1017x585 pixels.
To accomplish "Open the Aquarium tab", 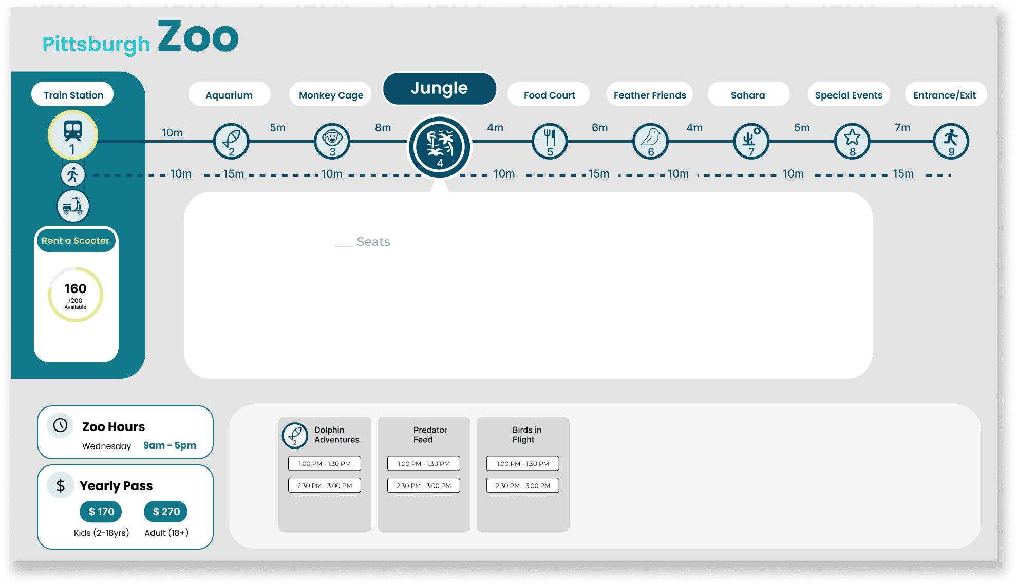I will point(229,94).
